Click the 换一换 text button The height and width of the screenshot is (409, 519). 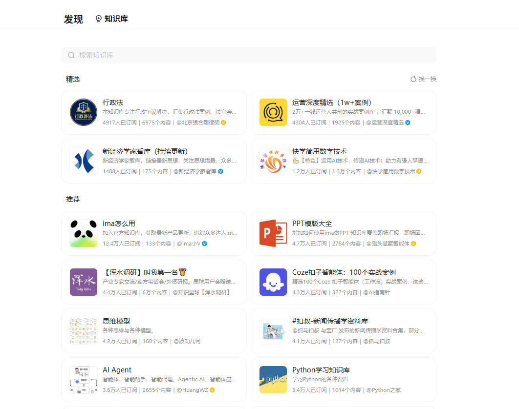click(427, 79)
